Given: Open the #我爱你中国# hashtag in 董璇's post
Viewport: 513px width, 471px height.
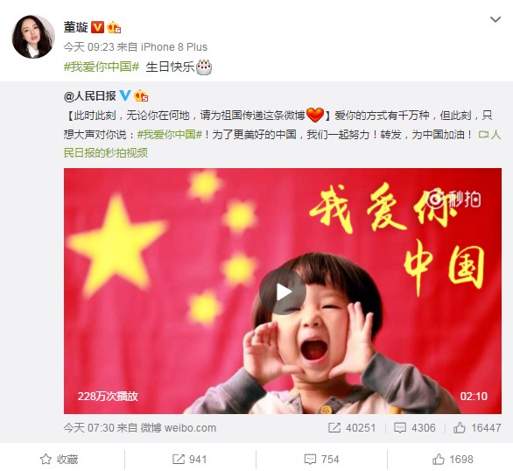Looking at the screenshot, I should (x=102, y=67).
